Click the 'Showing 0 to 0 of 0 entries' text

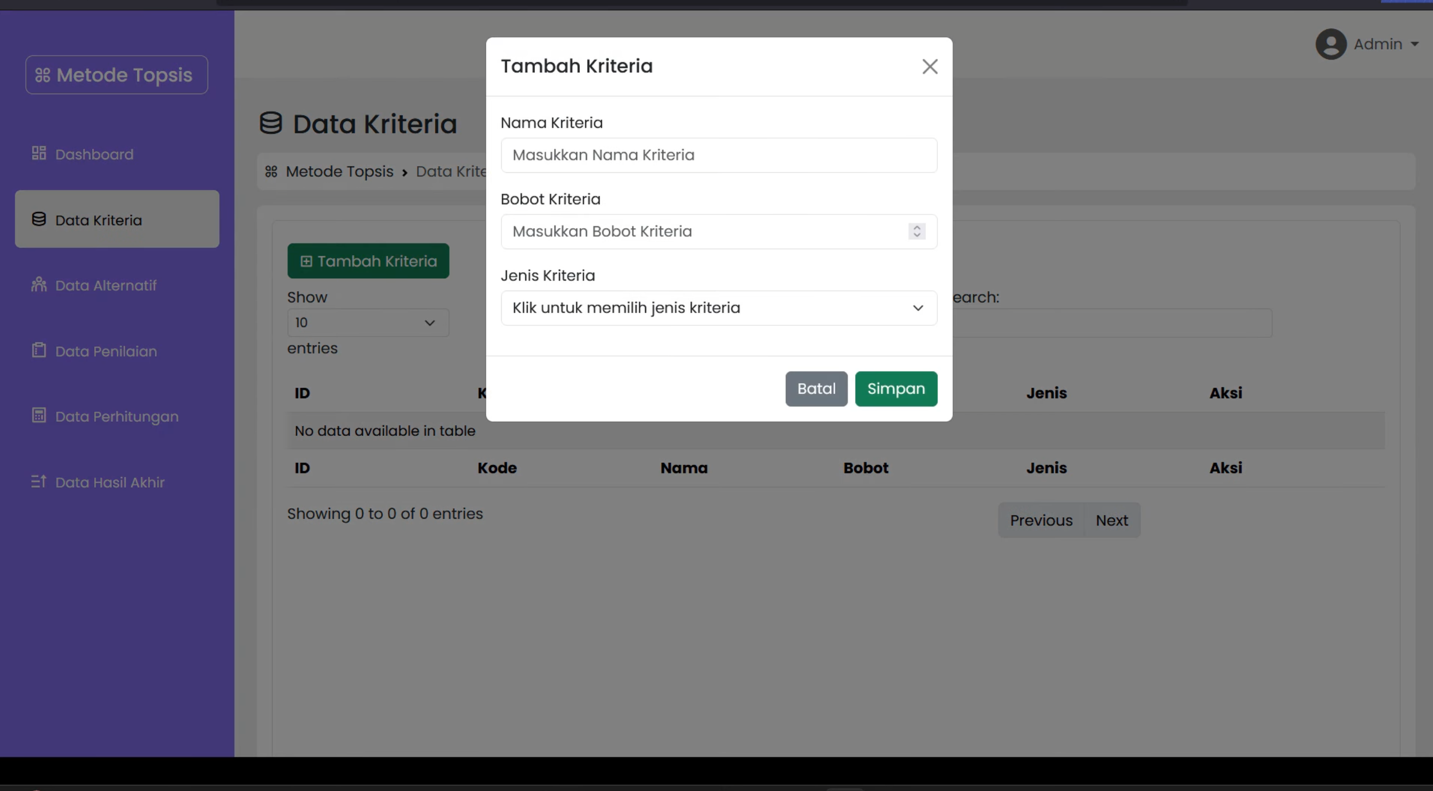tap(384, 513)
